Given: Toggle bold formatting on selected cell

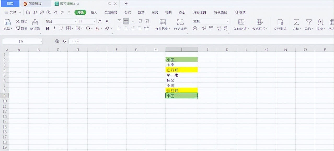Looking at the screenshot, I should tap(47, 28).
